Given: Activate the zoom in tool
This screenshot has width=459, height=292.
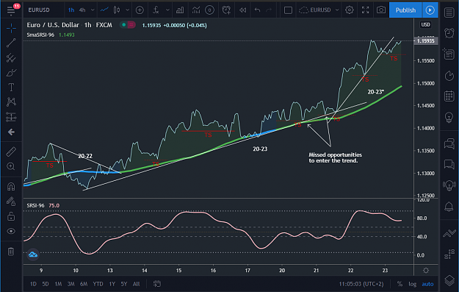Looking at the screenshot, I should pos(11,166).
